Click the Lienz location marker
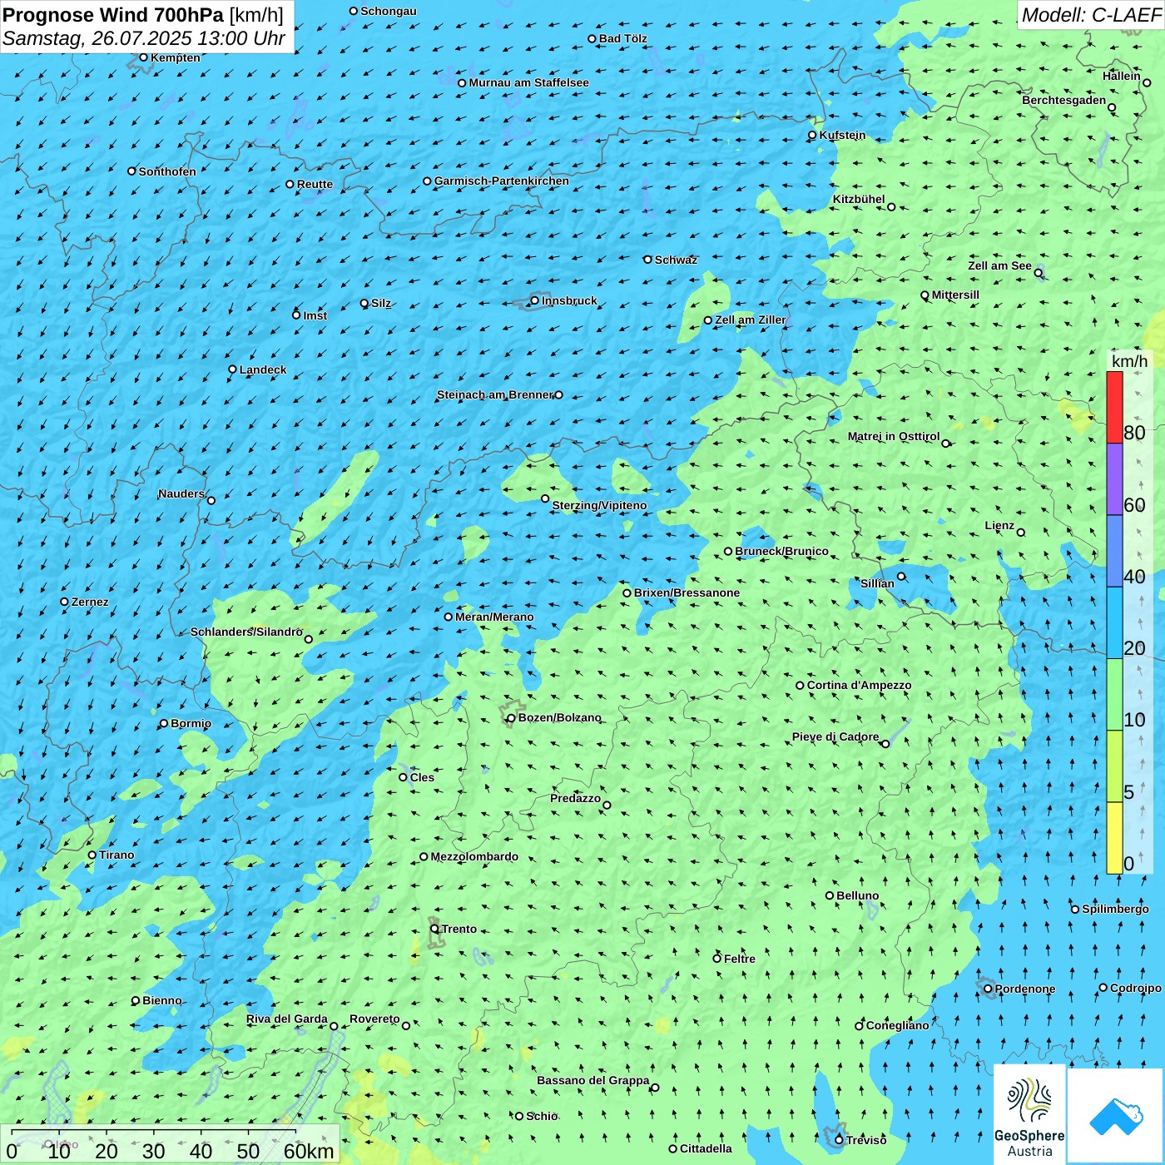 point(1021,533)
